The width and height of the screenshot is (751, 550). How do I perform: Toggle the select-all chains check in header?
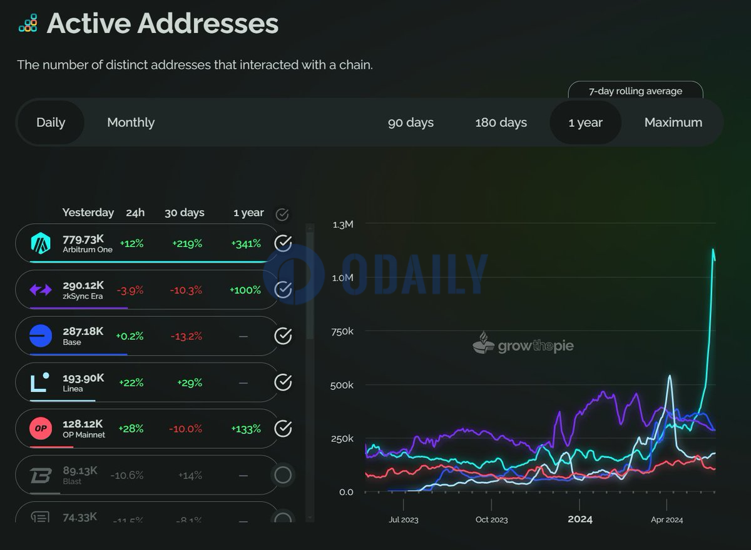(x=282, y=214)
